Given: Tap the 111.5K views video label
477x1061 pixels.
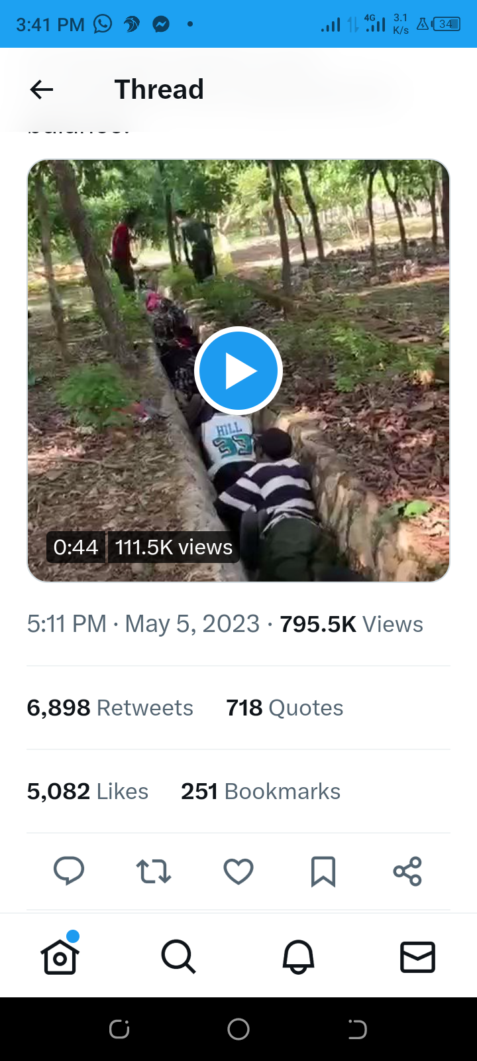Looking at the screenshot, I should (x=174, y=547).
